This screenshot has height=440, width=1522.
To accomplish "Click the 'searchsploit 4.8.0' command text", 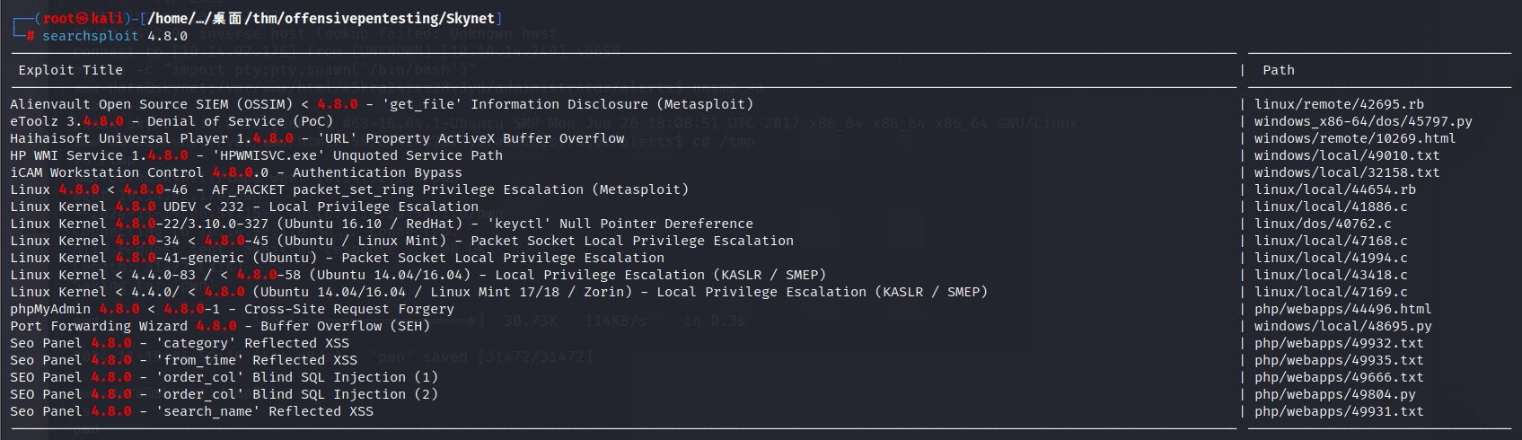I will coord(115,36).
